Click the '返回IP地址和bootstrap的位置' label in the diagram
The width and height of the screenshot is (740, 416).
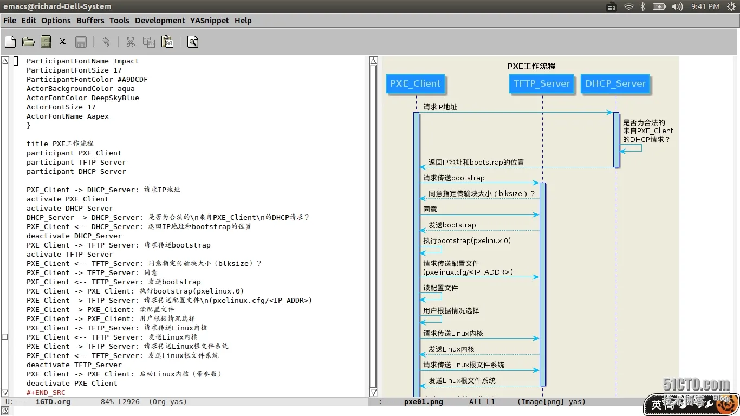tap(476, 162)
